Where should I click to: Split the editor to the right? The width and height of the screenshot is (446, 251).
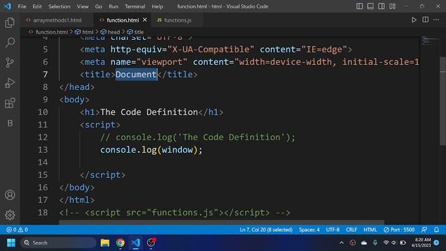pyautogui.click(x=425, y=20)
